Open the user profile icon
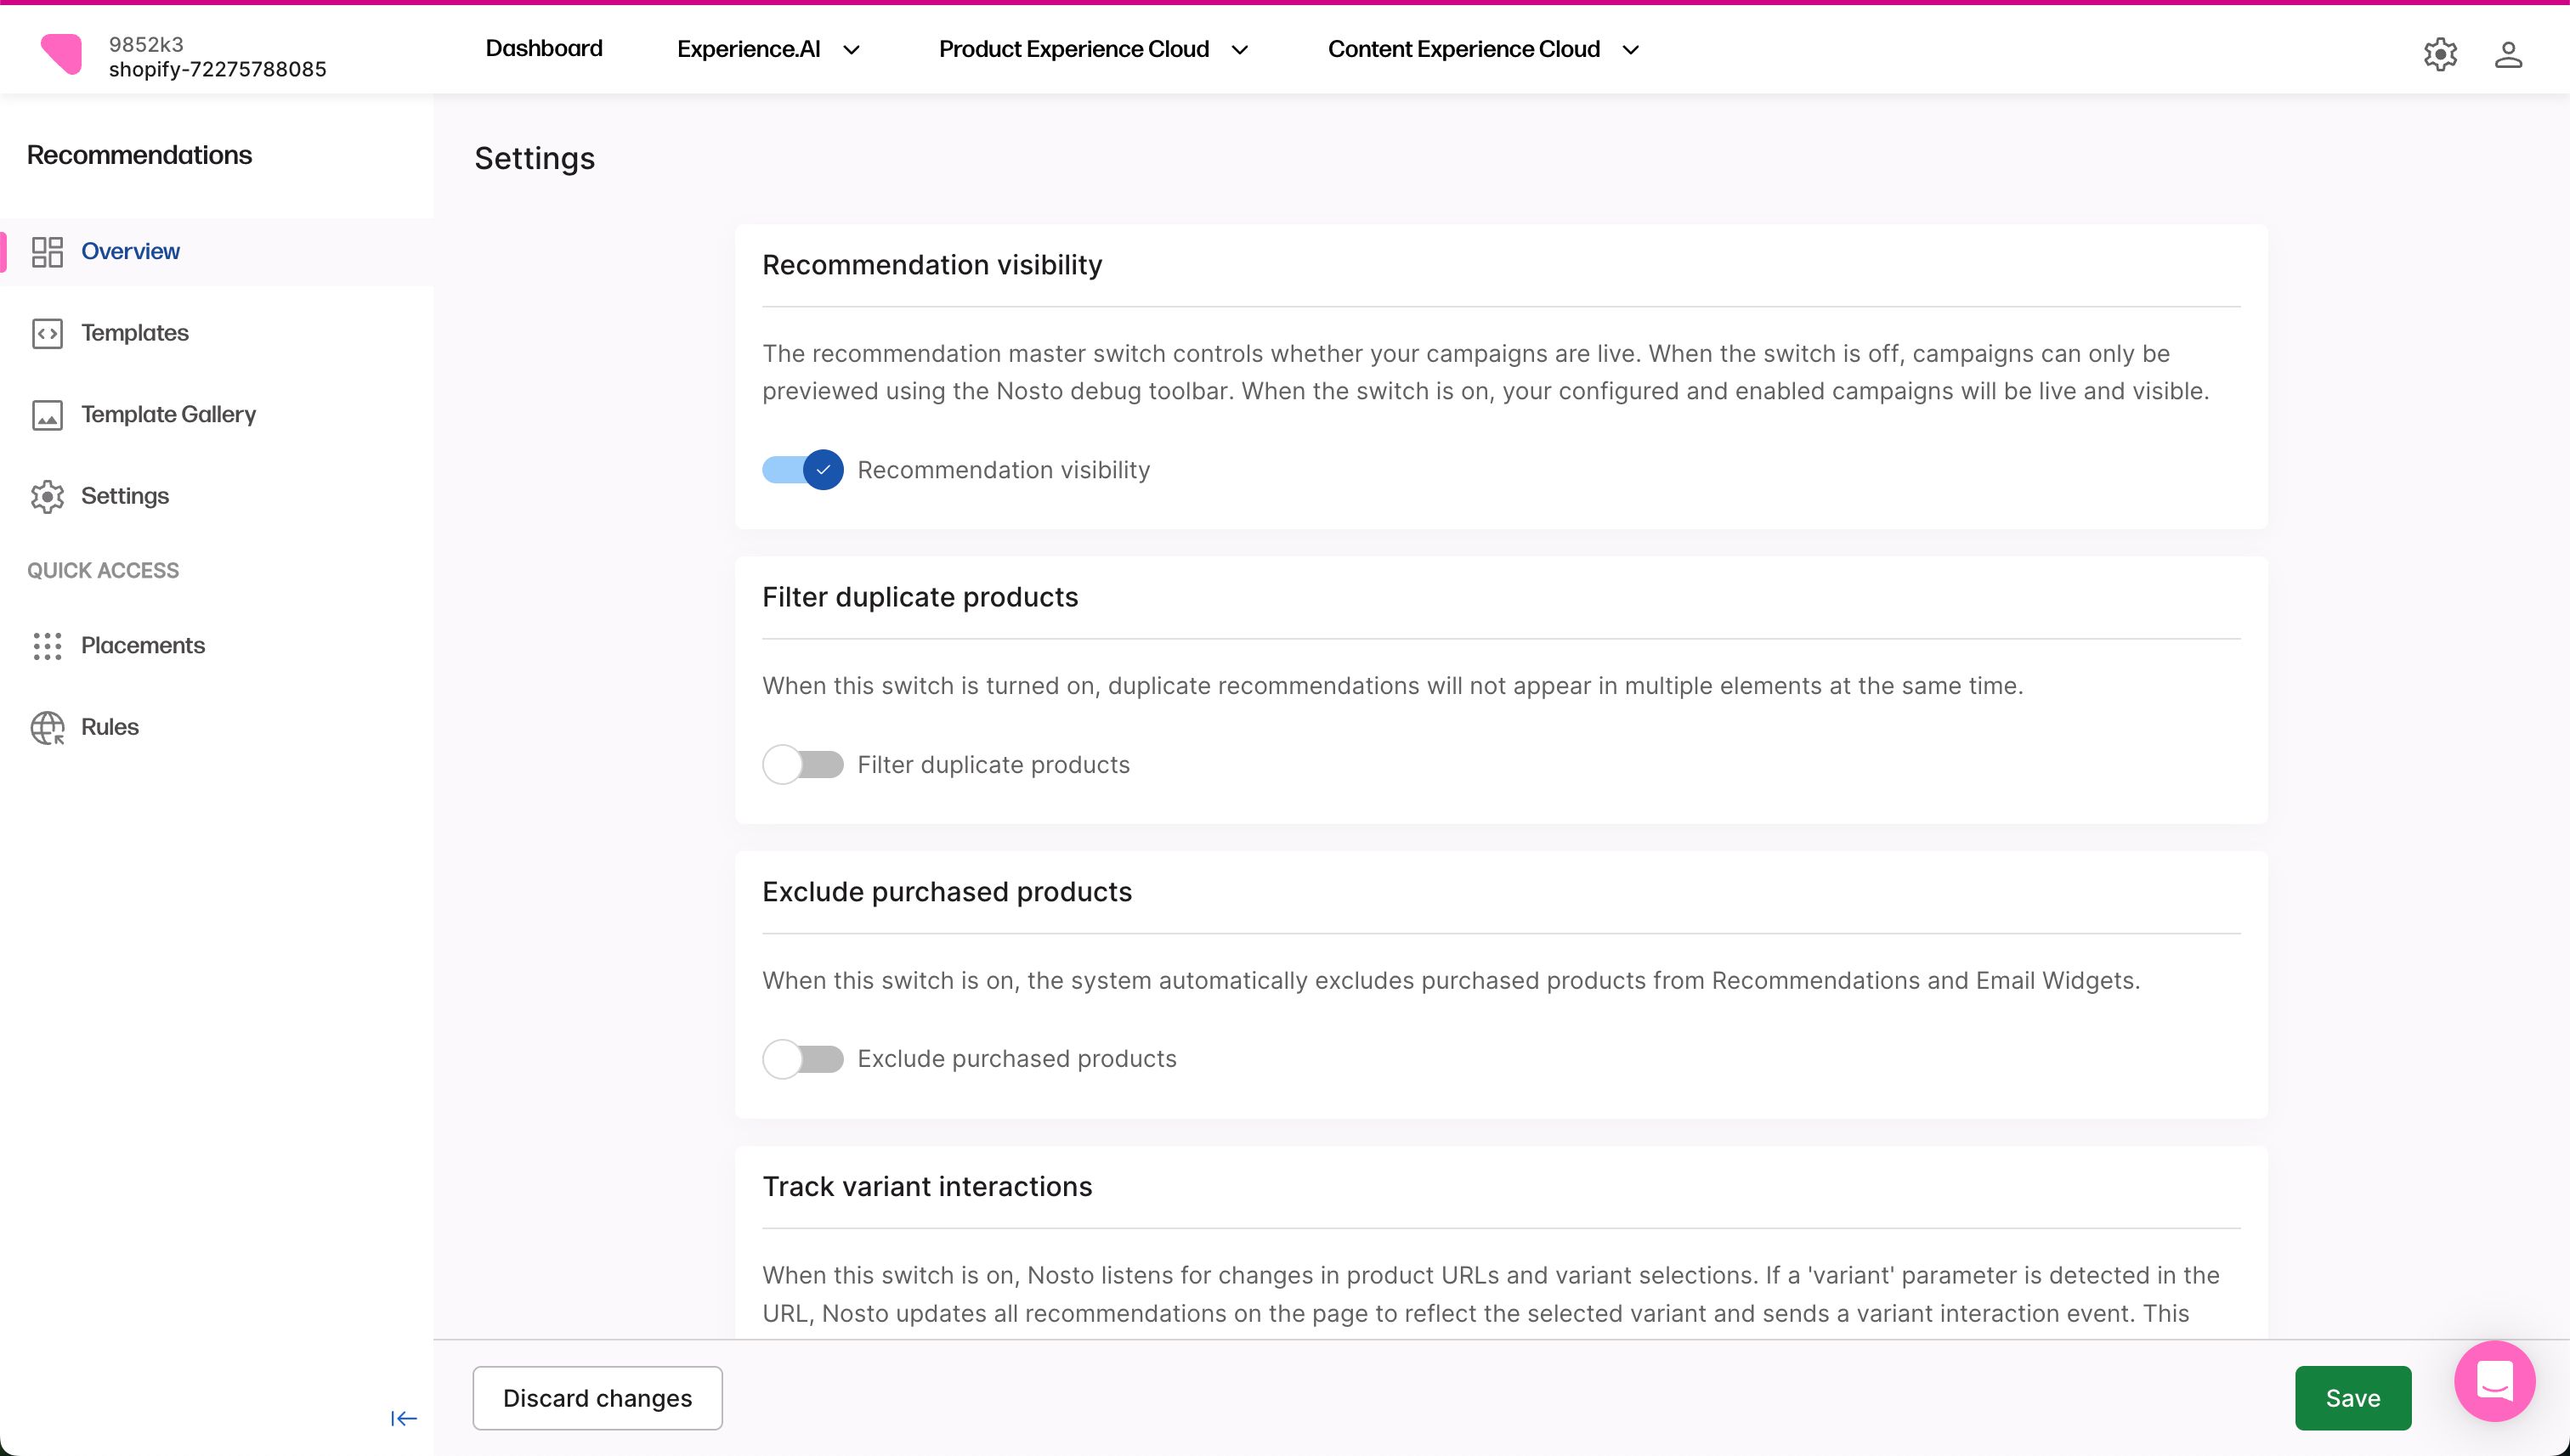The width and height of the screenshot is (2570, 1456). (x=2507, y=54)
